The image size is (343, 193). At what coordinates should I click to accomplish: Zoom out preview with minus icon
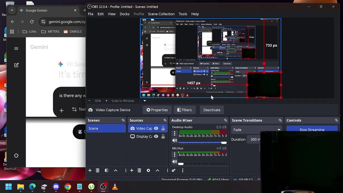tap(89, 101)
